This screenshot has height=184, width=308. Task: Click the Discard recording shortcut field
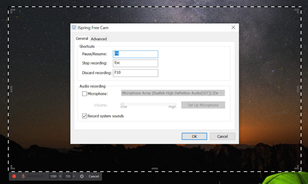135,73
